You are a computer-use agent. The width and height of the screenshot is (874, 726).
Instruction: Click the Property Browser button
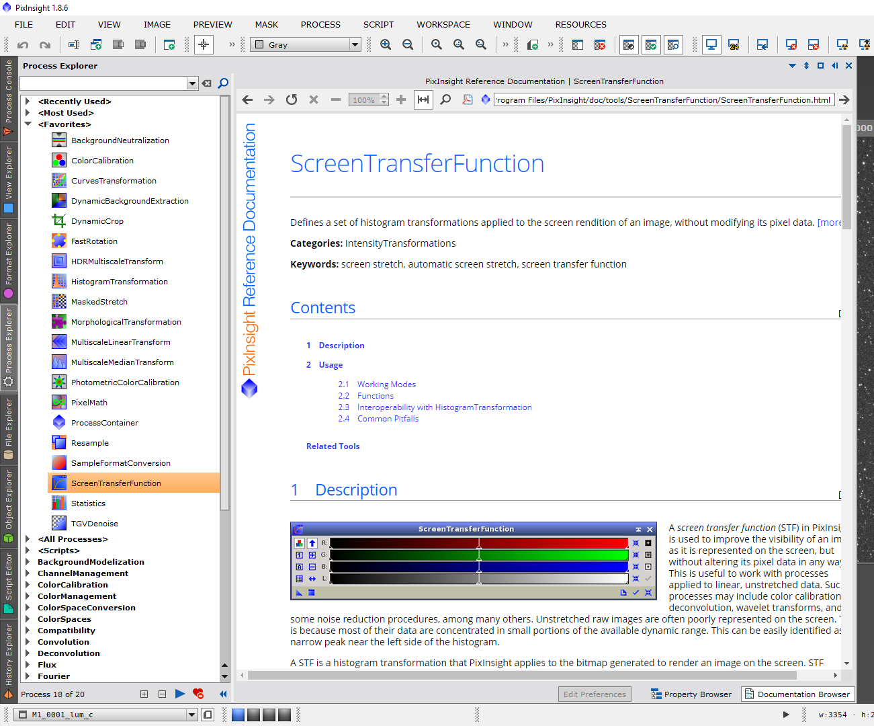[691, 694]
